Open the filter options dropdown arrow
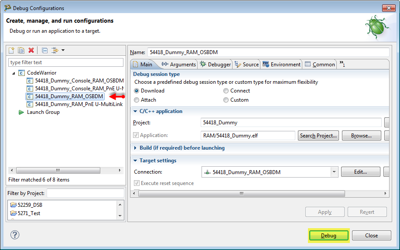The height and width of the screenshot is (250, 400). coord(63,50)
